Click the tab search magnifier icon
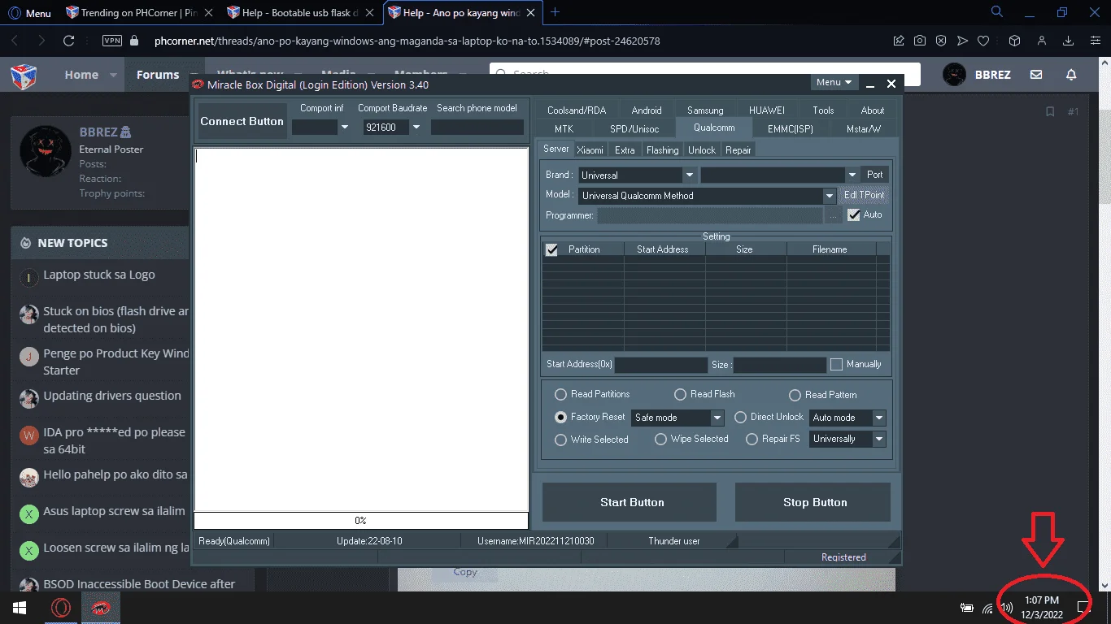This screenshot has height=624, width=1111. 996,12
